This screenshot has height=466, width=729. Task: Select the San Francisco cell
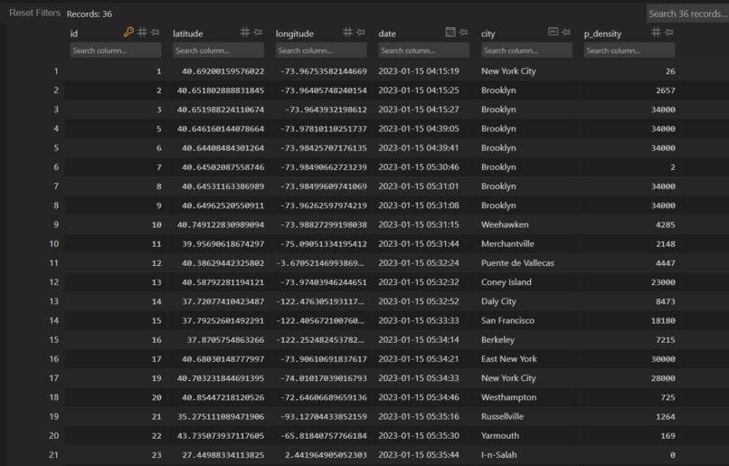(507, 320)
